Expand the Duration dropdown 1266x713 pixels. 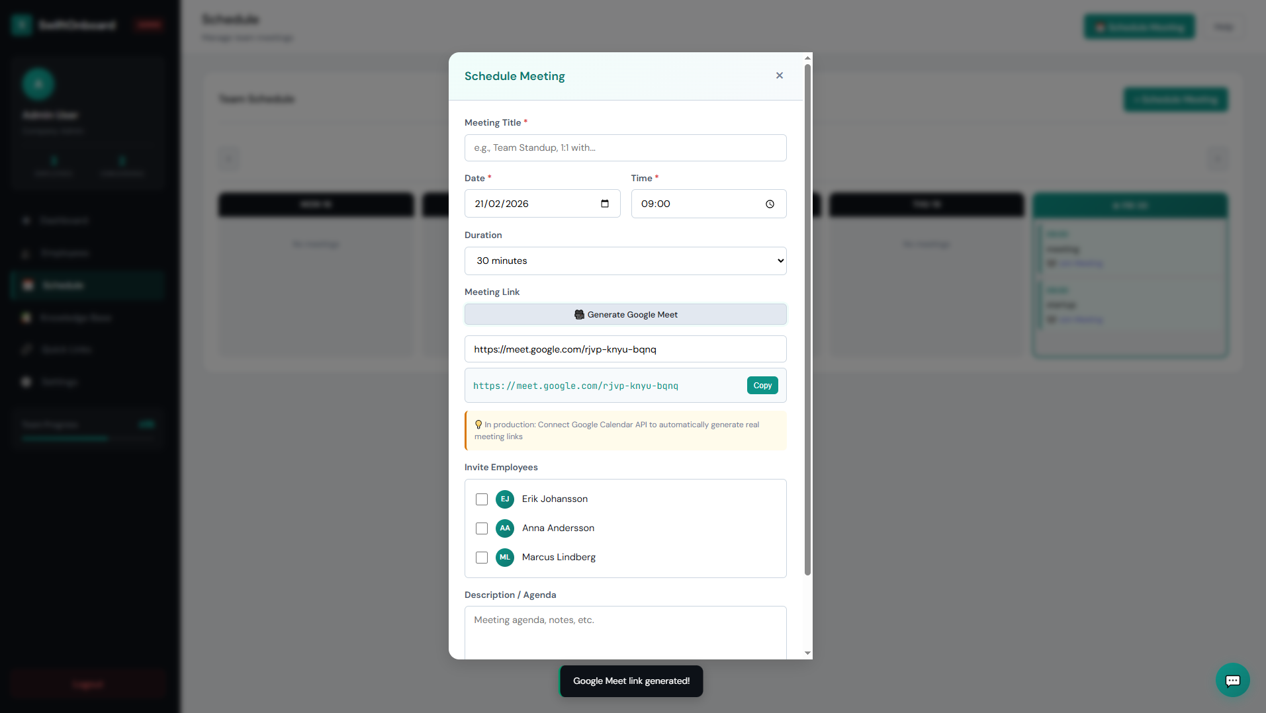coord(625,261)
